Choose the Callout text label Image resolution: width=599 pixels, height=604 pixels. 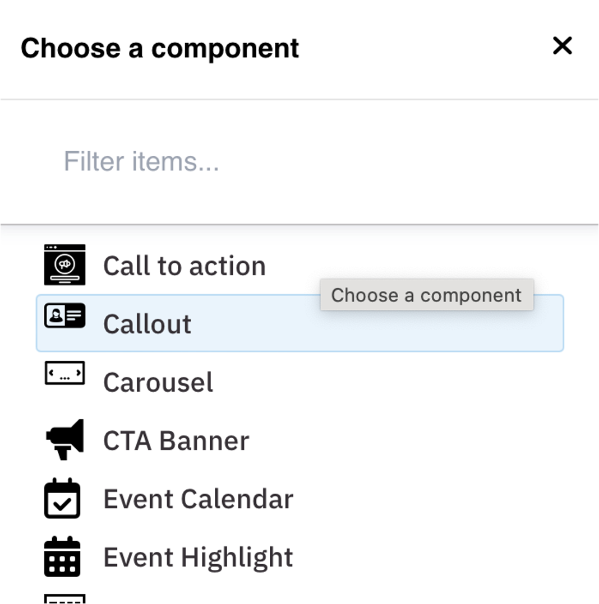(147, 324)
